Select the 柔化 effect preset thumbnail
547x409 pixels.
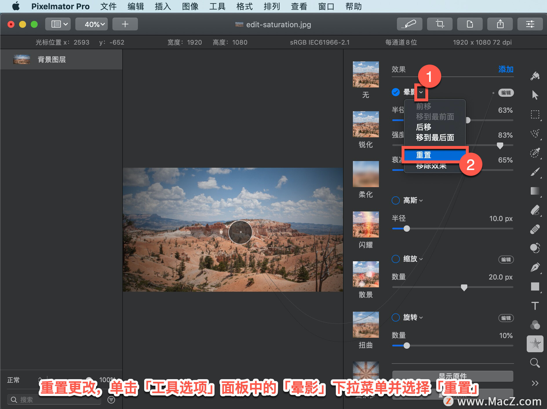pyautogui.click(x=366, y=174)
